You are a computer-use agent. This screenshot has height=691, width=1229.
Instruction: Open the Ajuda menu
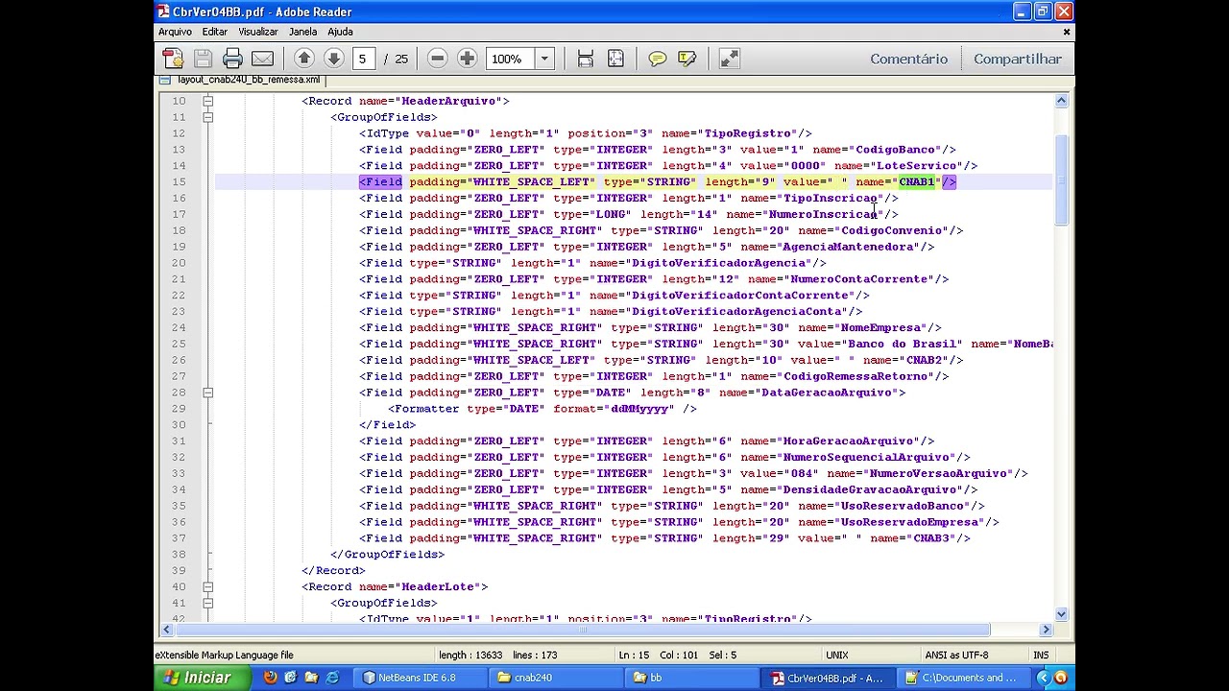point(340,32)
